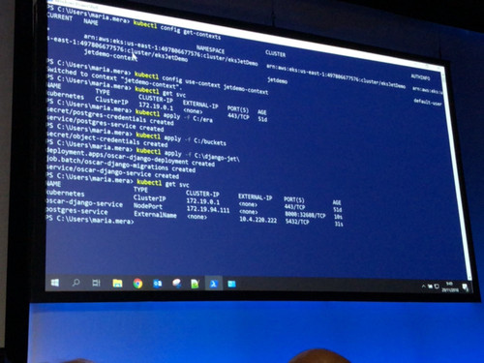Click the 'kubectl apply -f C:/era' command
484x363 pixels.
(x=174, y=116)
